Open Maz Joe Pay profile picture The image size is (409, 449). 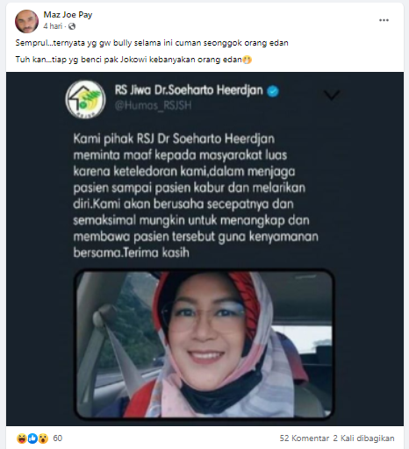coord(26,21)
